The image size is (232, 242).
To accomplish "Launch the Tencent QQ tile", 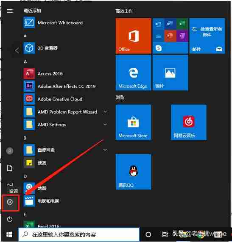I will coord(133,172).
